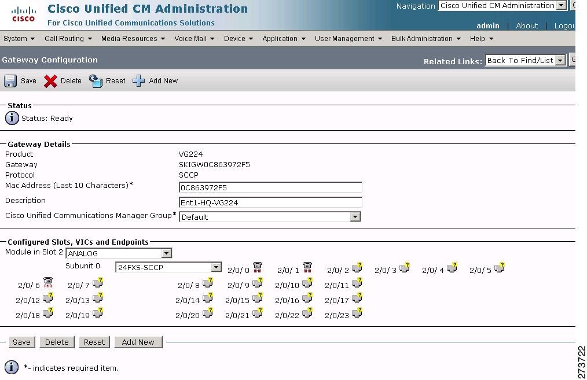Click the unconfigured endpoint icon for port 2/0/10

pos(307,282)
